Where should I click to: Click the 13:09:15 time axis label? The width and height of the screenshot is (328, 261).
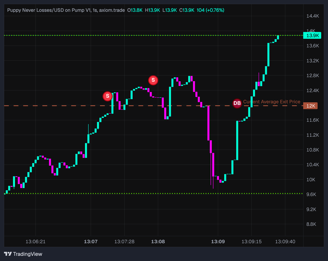tap(252, 242)
